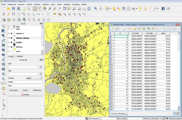Click the blocknu yellow symbol swatch
Screen dimensions: 182x120
pos(14,49)
